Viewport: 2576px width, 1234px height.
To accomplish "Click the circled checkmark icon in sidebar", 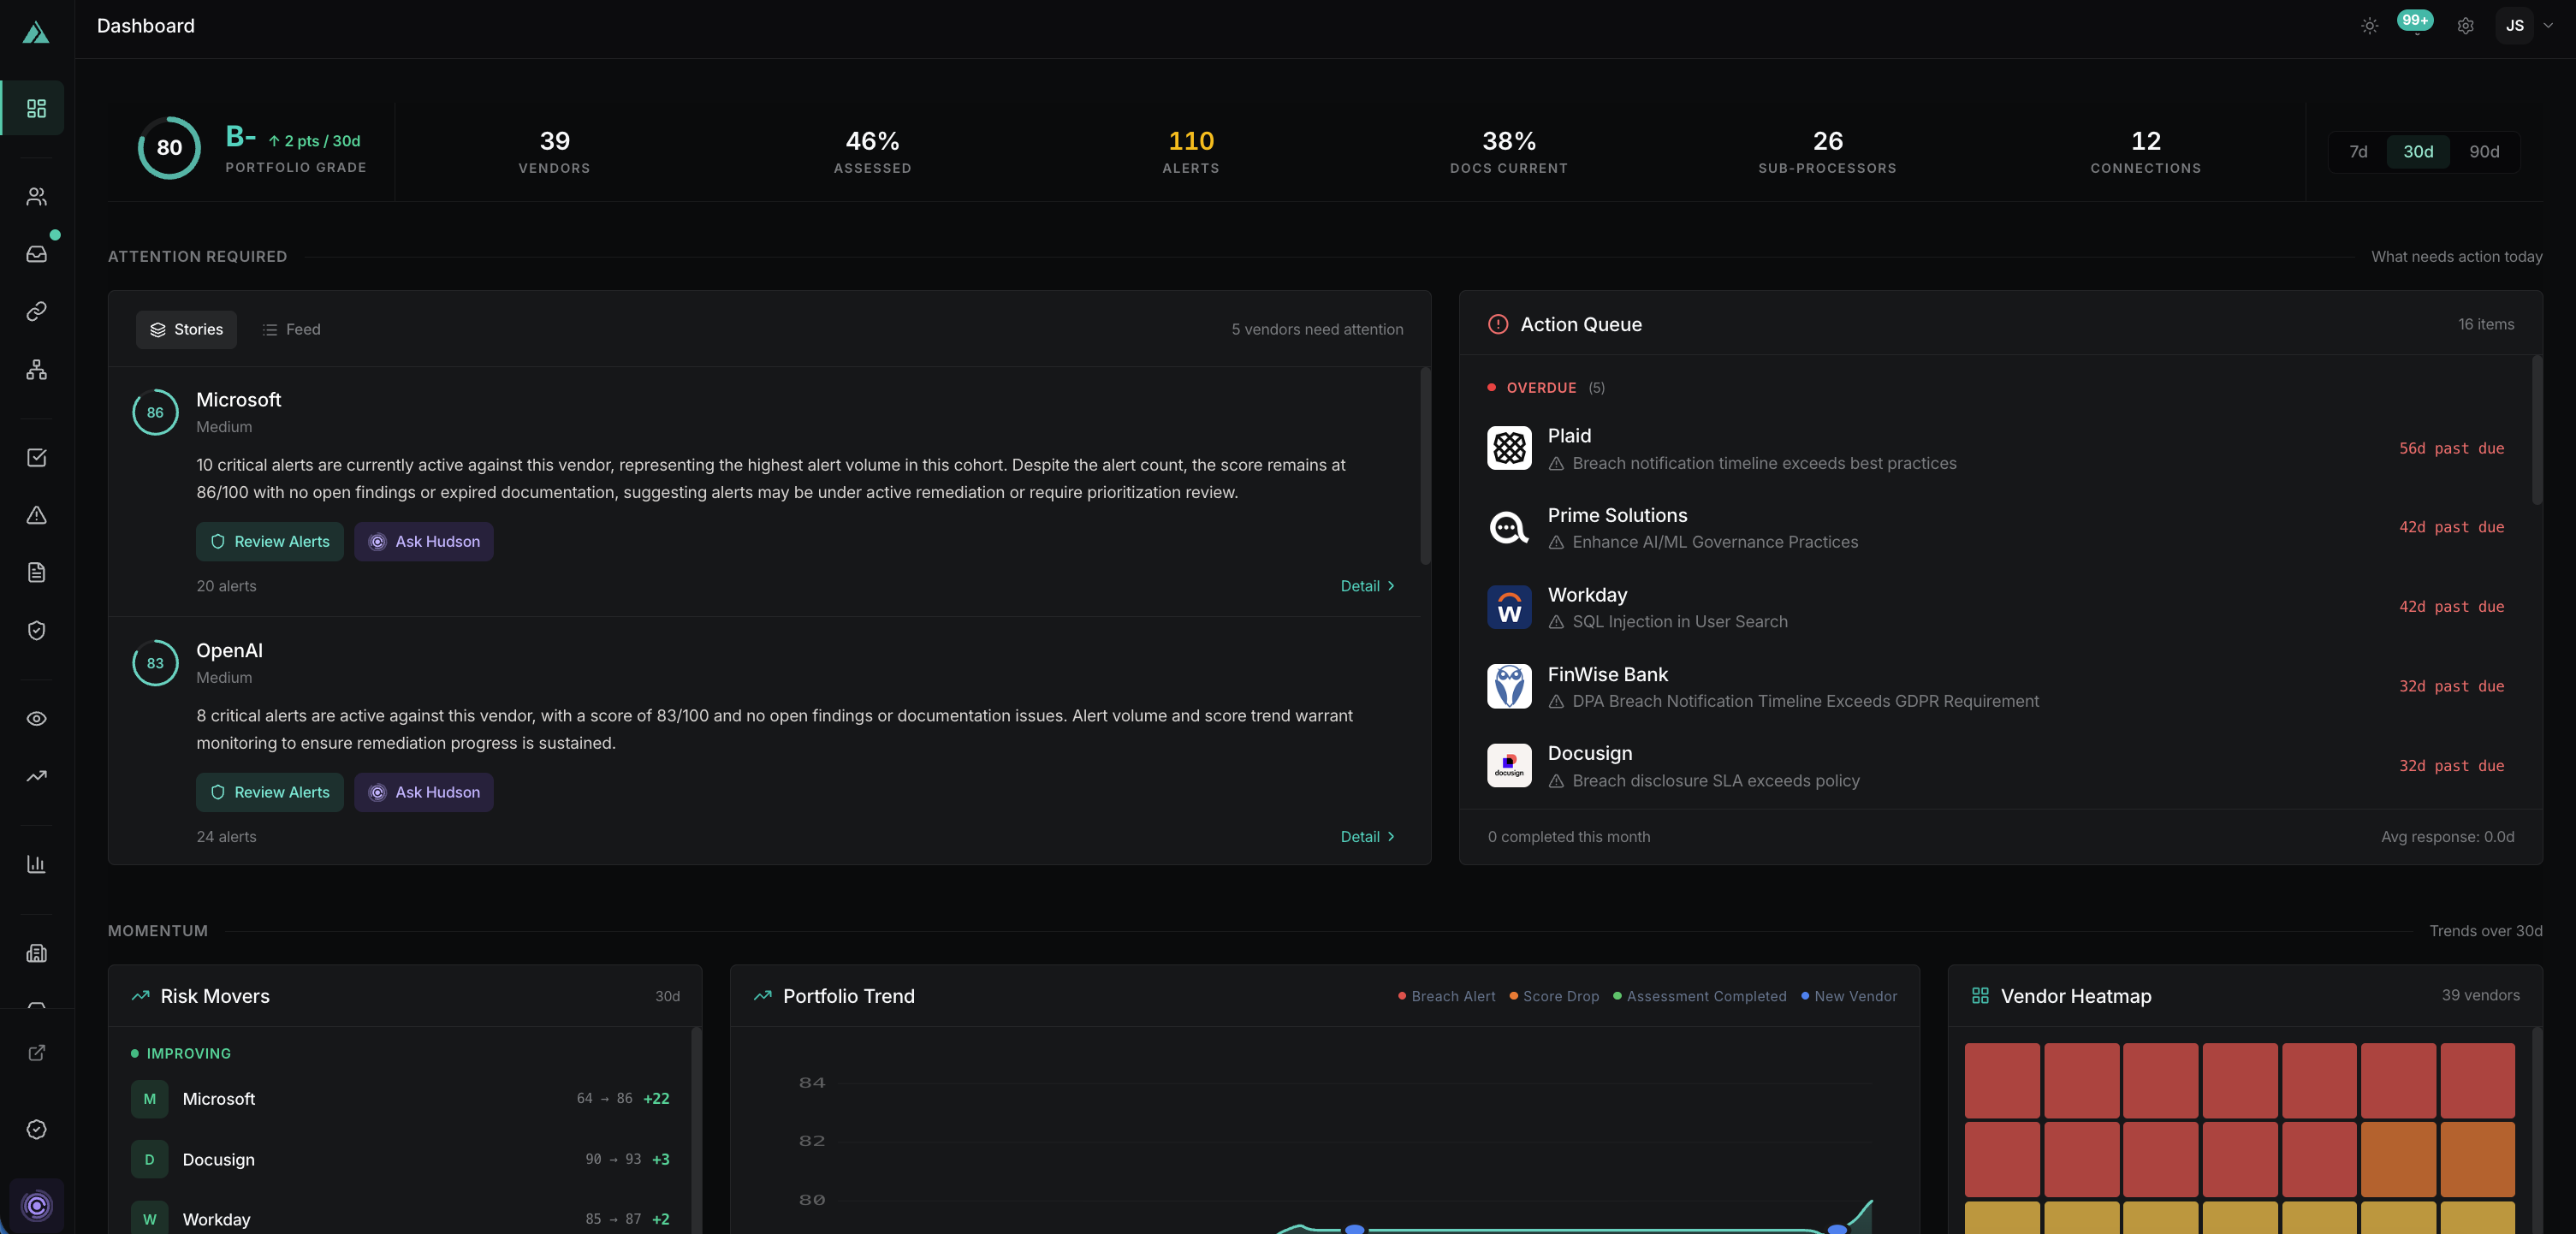I will point(36,1130).
